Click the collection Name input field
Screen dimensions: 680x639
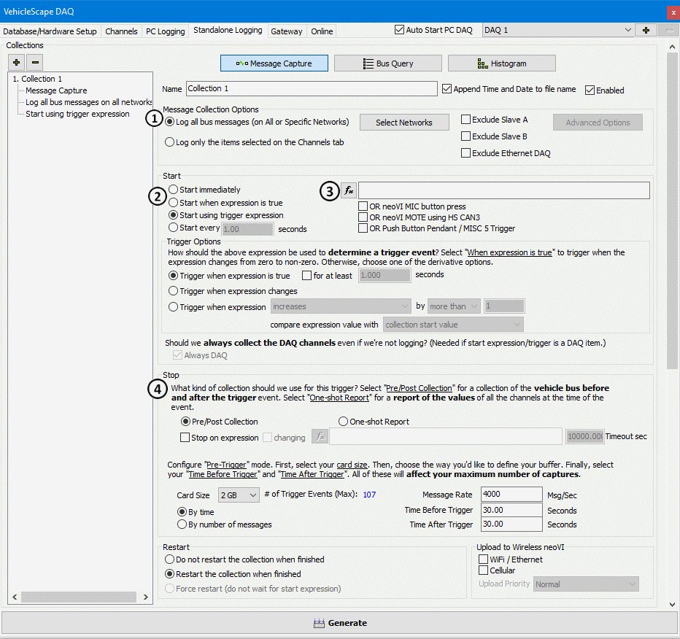click(312, 89)
